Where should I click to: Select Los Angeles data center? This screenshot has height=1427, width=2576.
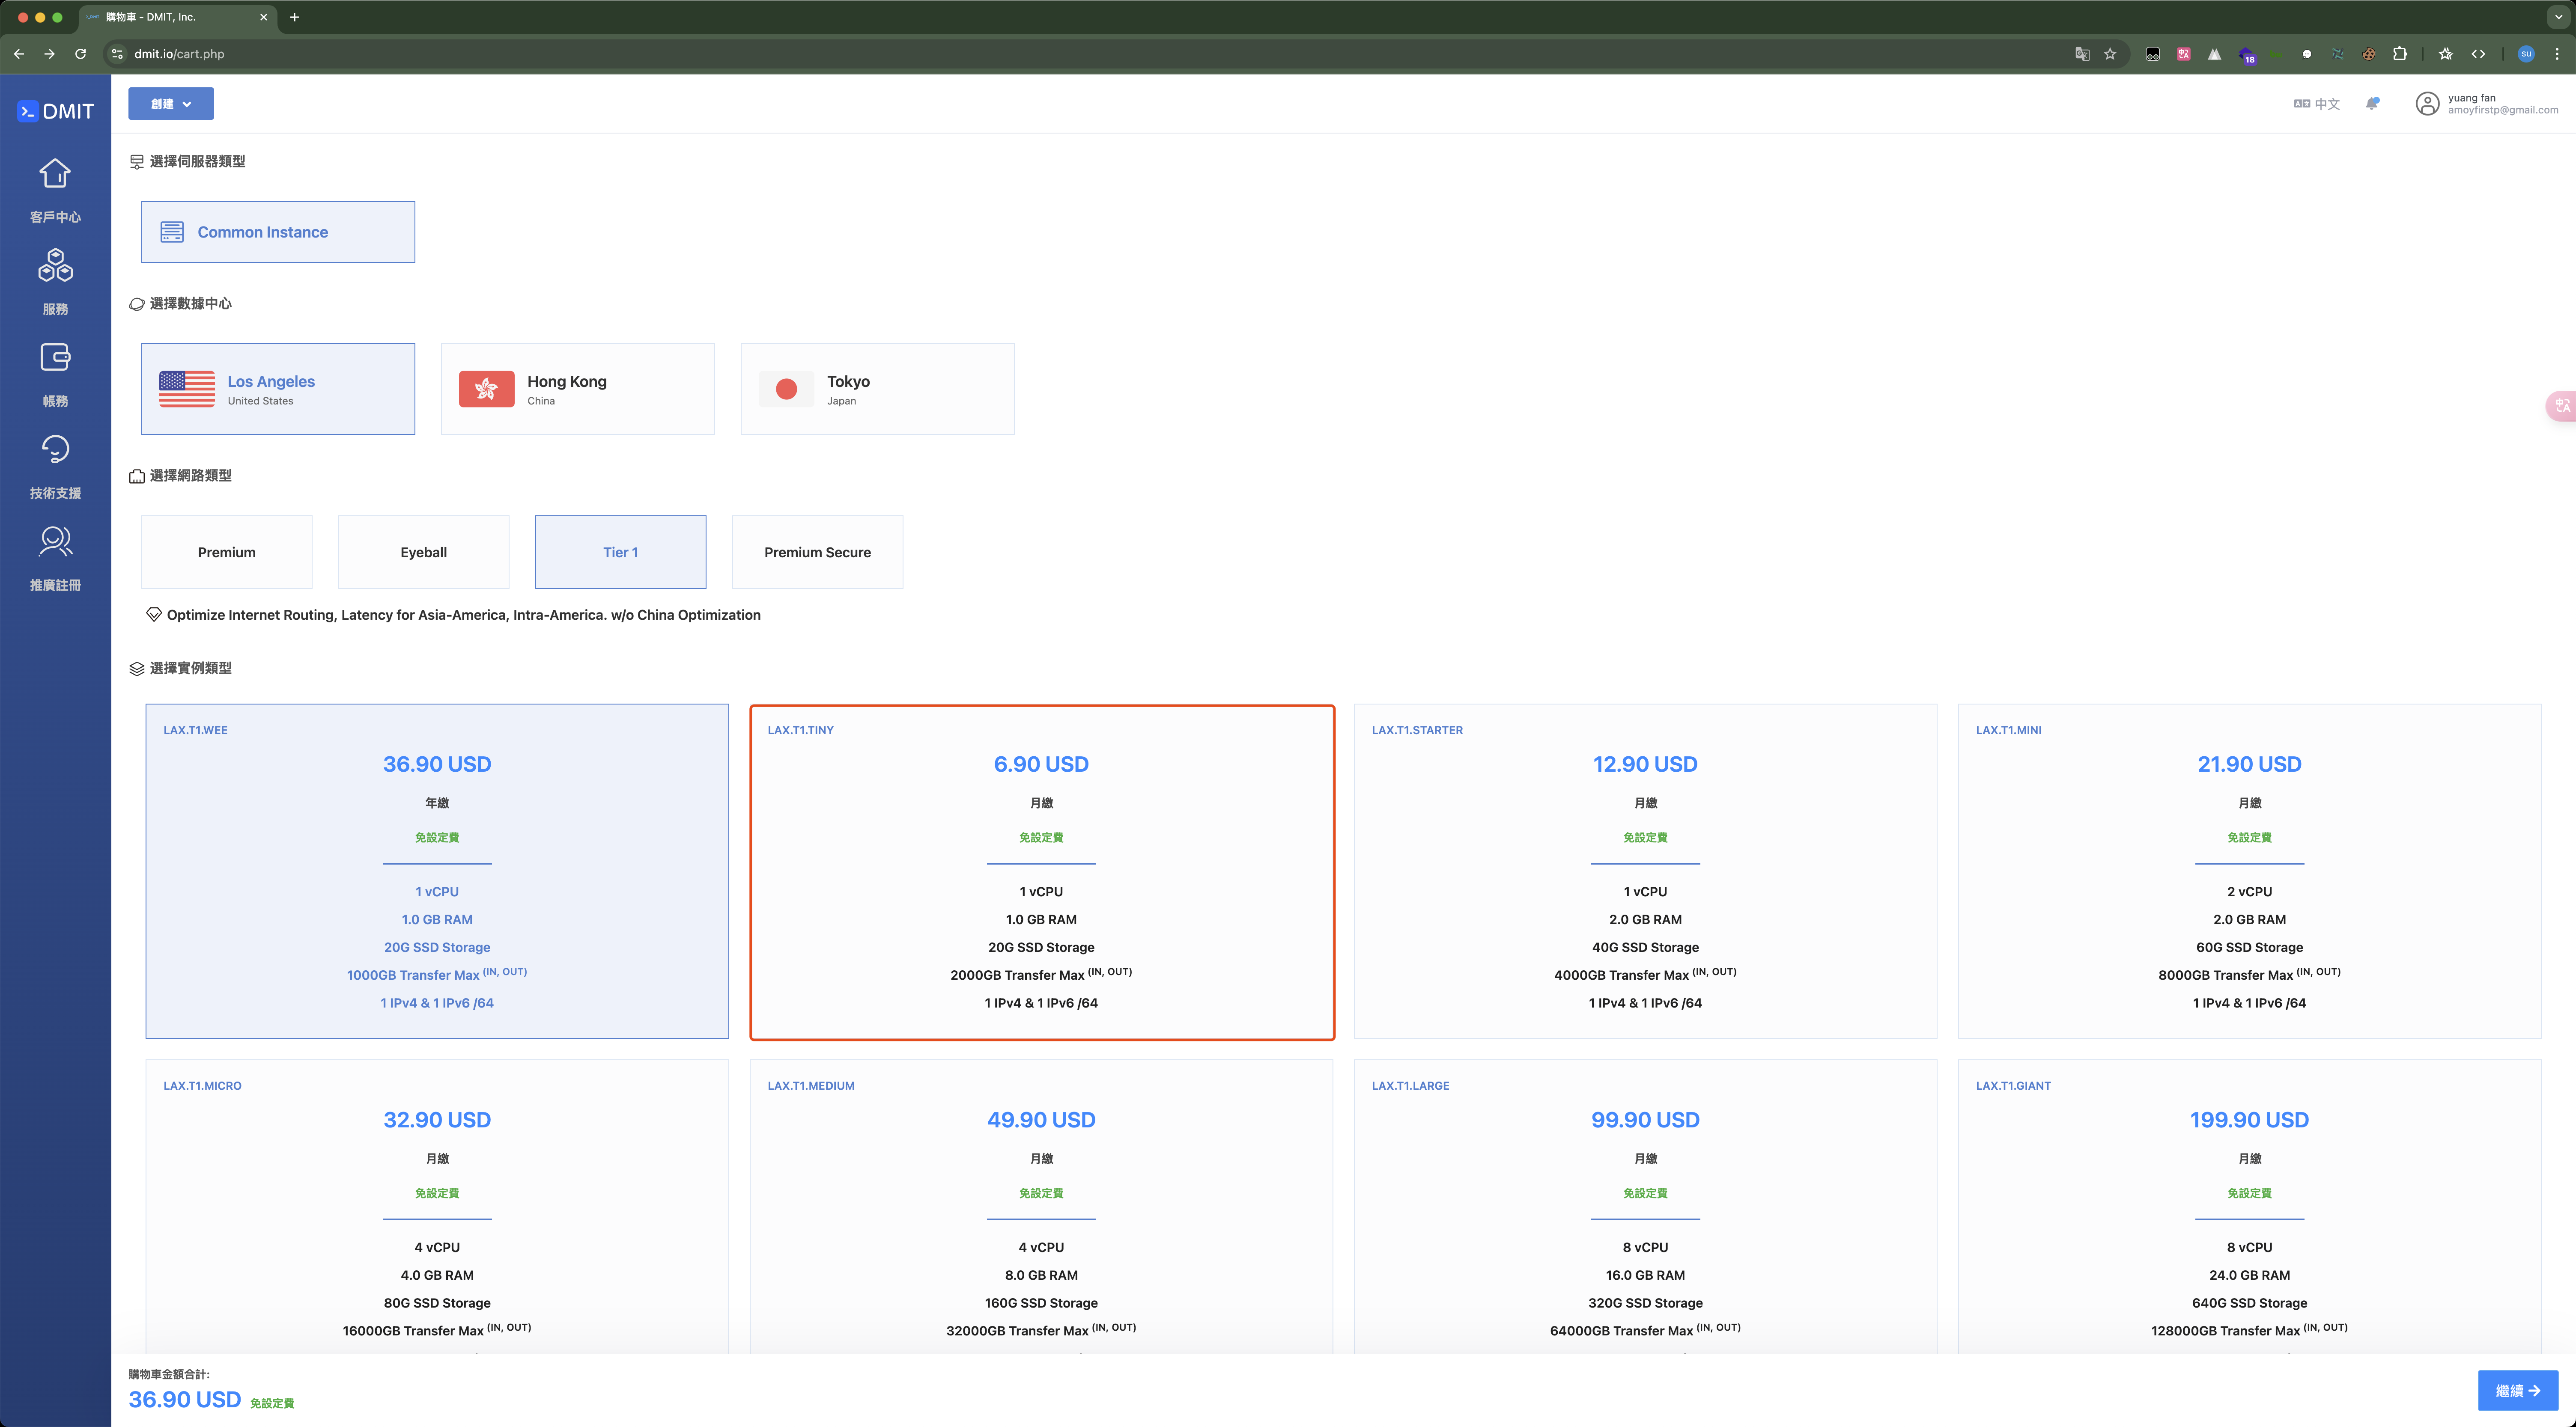(278, 389)
